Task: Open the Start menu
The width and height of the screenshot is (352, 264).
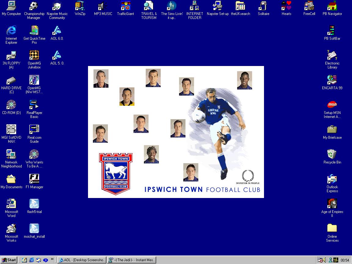Action: point(9,260)
